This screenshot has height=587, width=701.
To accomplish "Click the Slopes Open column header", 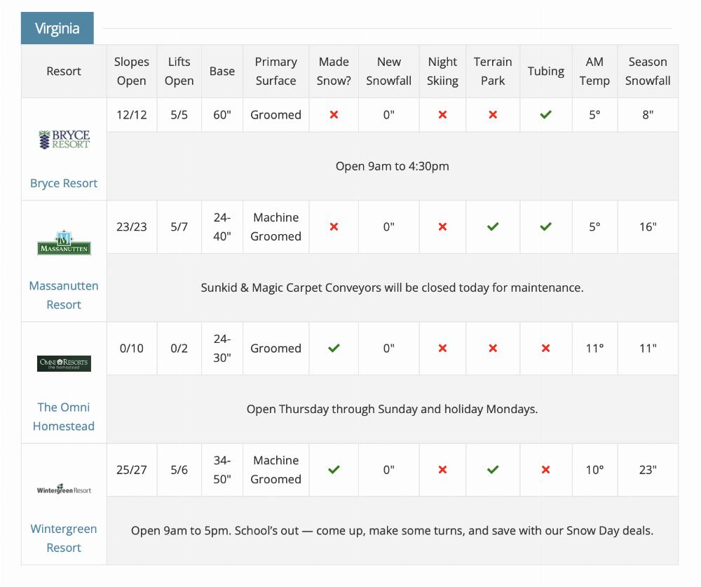I will pyautogui.click(x=131, y=72).
